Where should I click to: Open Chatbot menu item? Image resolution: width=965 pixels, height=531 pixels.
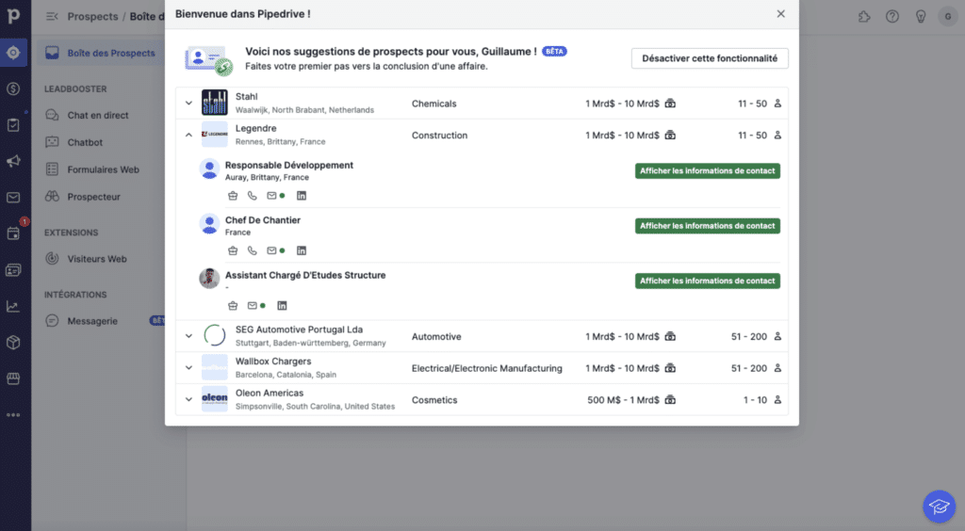tap(85, 142)
